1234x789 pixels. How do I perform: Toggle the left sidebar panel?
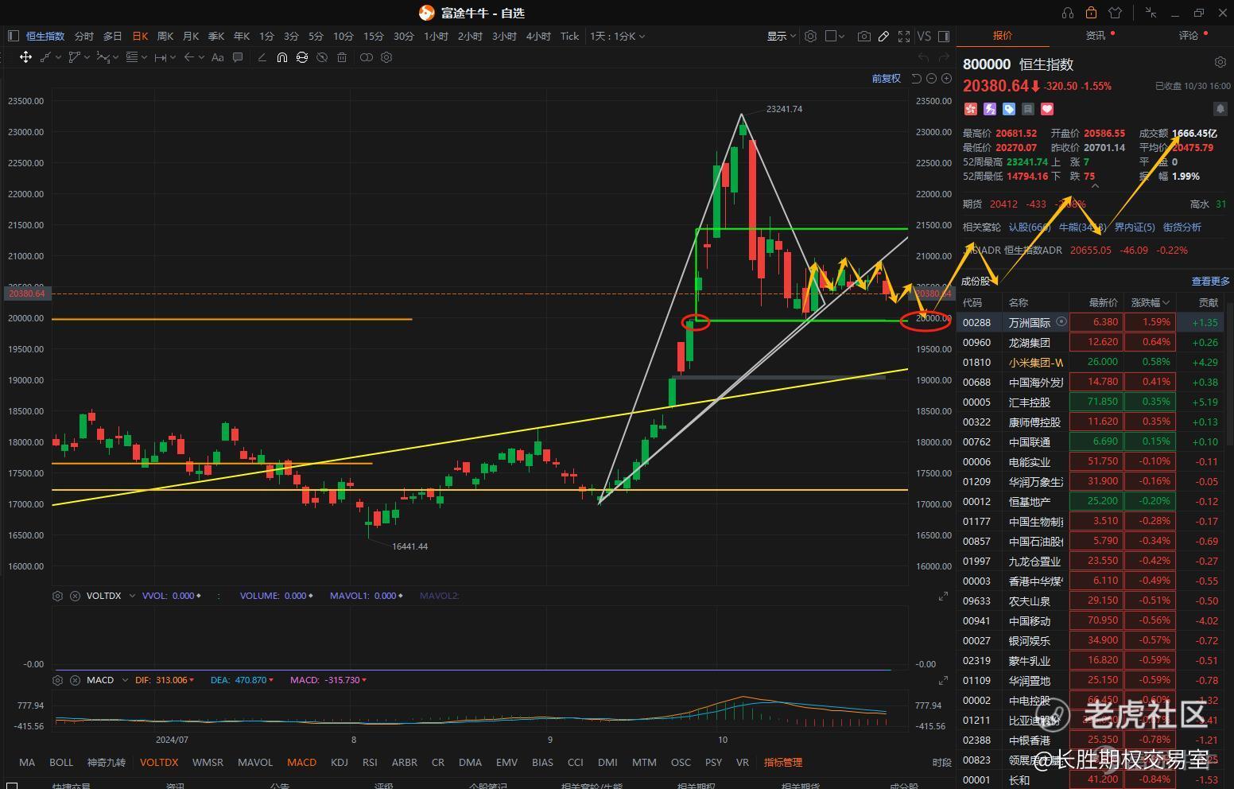[13, 36]
